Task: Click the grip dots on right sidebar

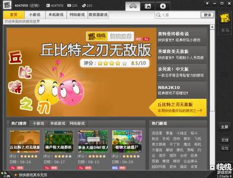Action: pos(224,74)
